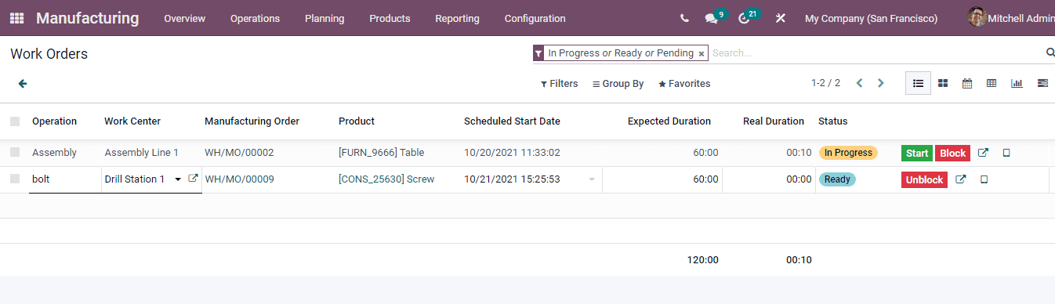Sort by the Operation column header
Viewport: 1055px width, 304px height.
pyautogui.click(x=54, y=121)
